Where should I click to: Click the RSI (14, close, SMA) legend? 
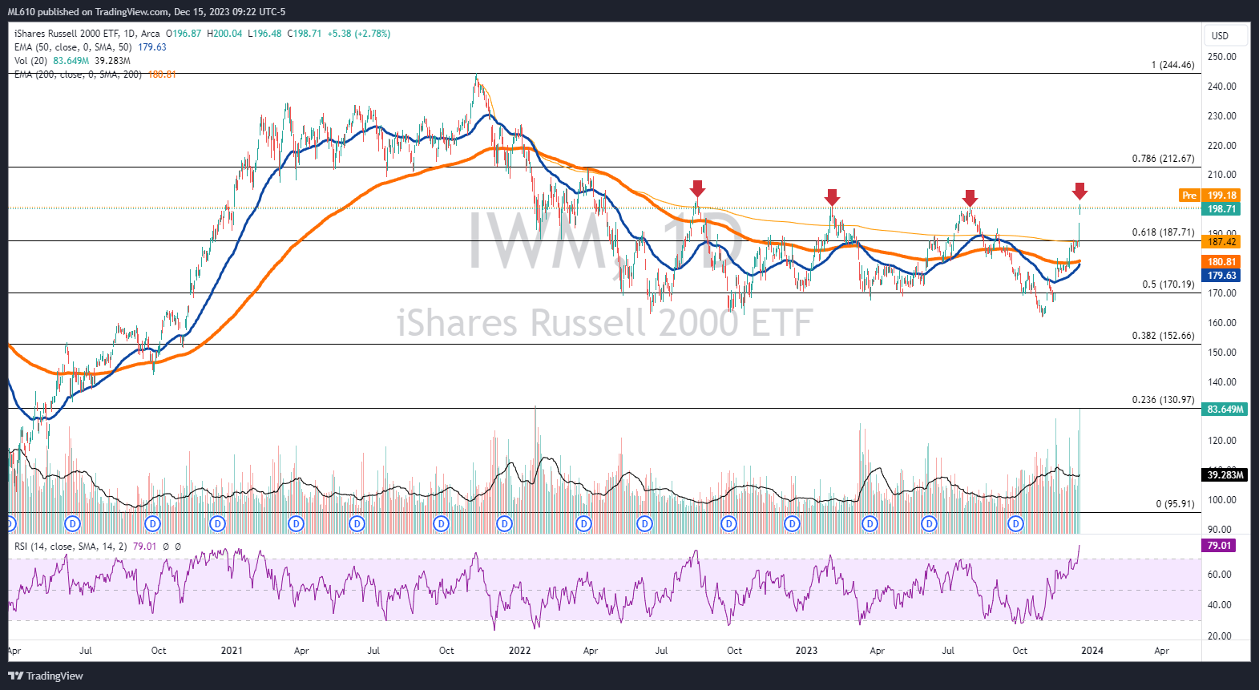[71, 547]
